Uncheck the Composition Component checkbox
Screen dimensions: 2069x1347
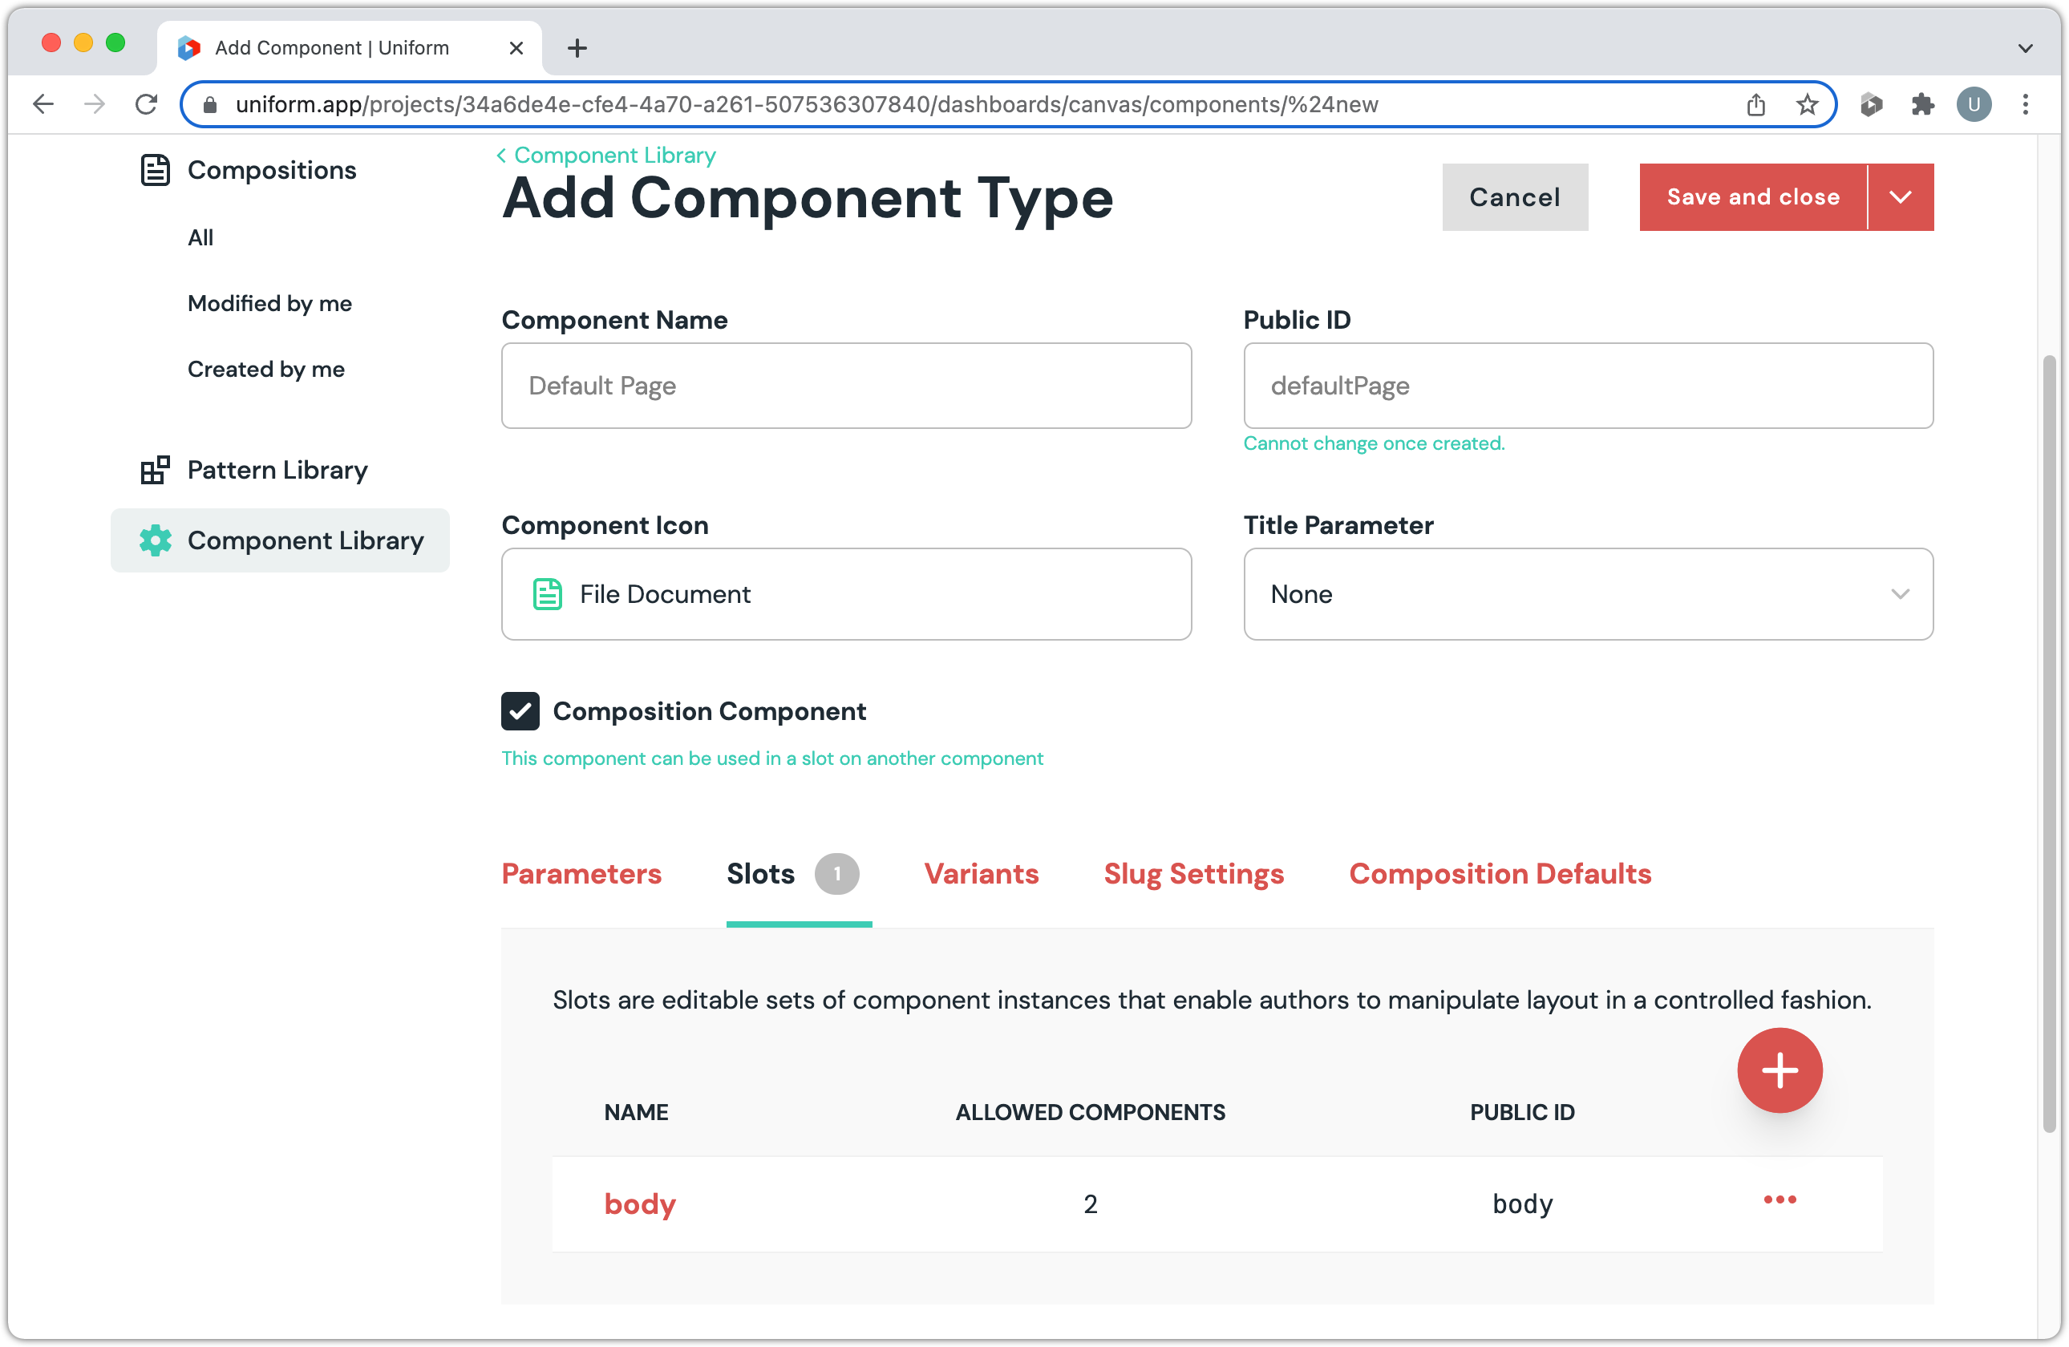click(520, 711)
